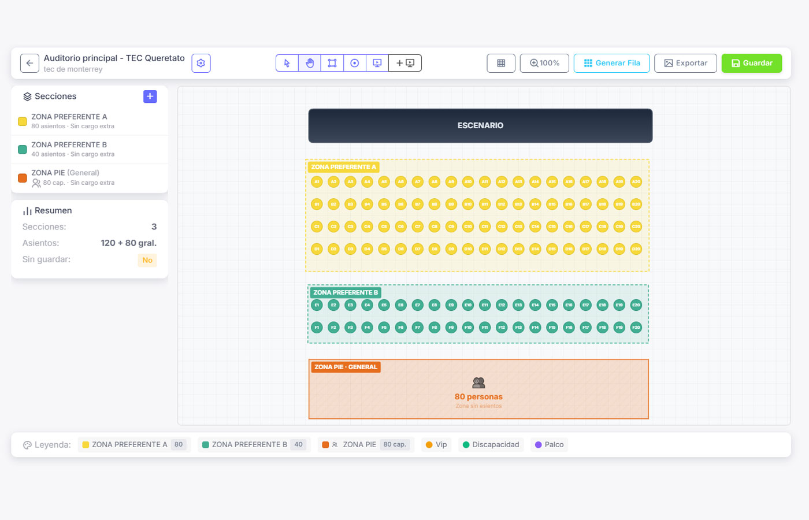The width and height of the screenshot is (809, 520).
Task: Open venue settings gear icon
Action: pos(201,63)
